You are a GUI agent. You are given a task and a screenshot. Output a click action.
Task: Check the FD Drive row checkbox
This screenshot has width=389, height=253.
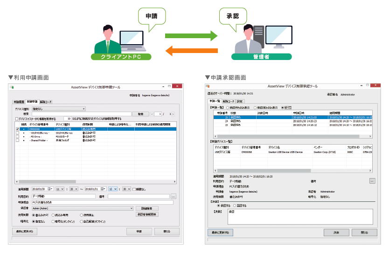pyautogui.click(x=17, y=137)
